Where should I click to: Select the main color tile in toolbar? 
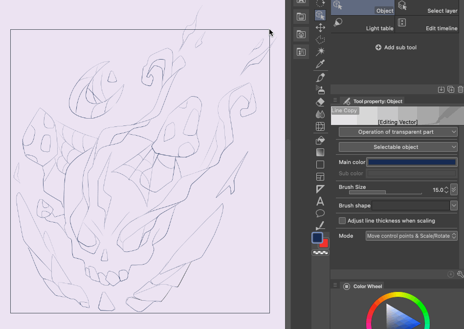pyautogui.click(x=317, y=238)
